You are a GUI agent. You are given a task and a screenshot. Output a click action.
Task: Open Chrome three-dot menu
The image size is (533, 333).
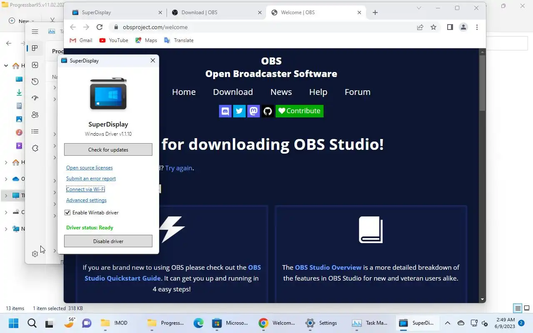[477, 27]
